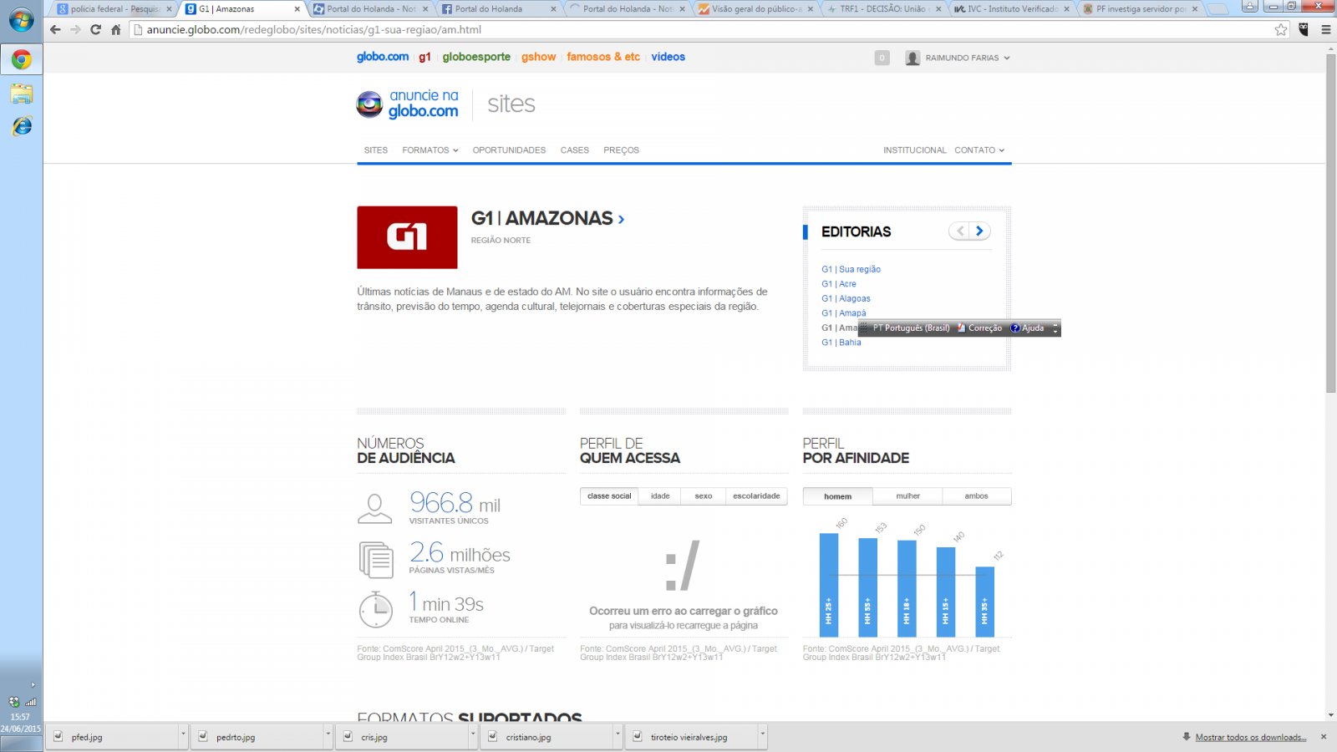
Task: Show next Editorias with right arrow
Action: (980, 231)
